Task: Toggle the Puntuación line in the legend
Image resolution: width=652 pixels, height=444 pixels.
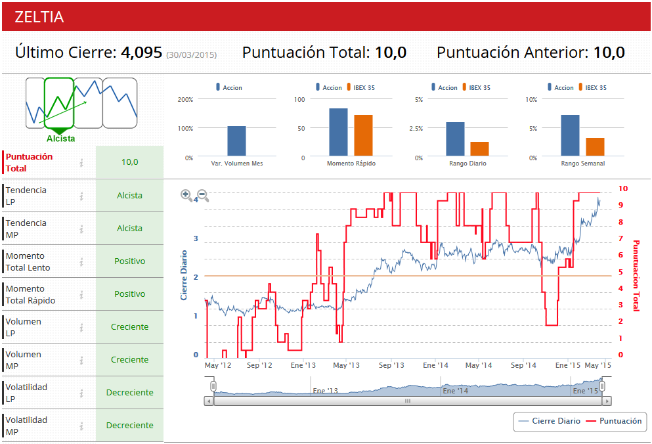Action: [x=614, y=421]
